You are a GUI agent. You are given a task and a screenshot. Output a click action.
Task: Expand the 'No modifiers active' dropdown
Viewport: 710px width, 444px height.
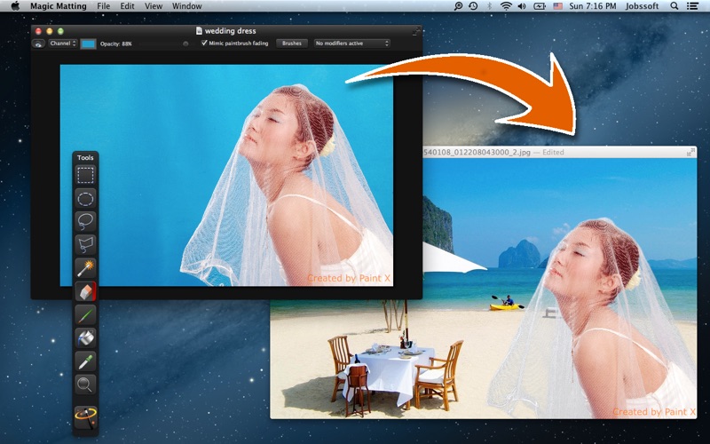(352, 43)
